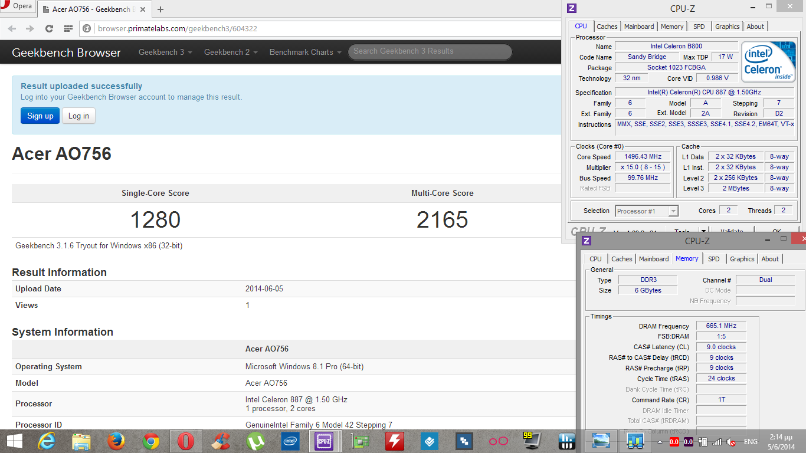Open Graphics tab in lower CPU-Z window
This screenshot has width=806, height=453.
(742, 259)
